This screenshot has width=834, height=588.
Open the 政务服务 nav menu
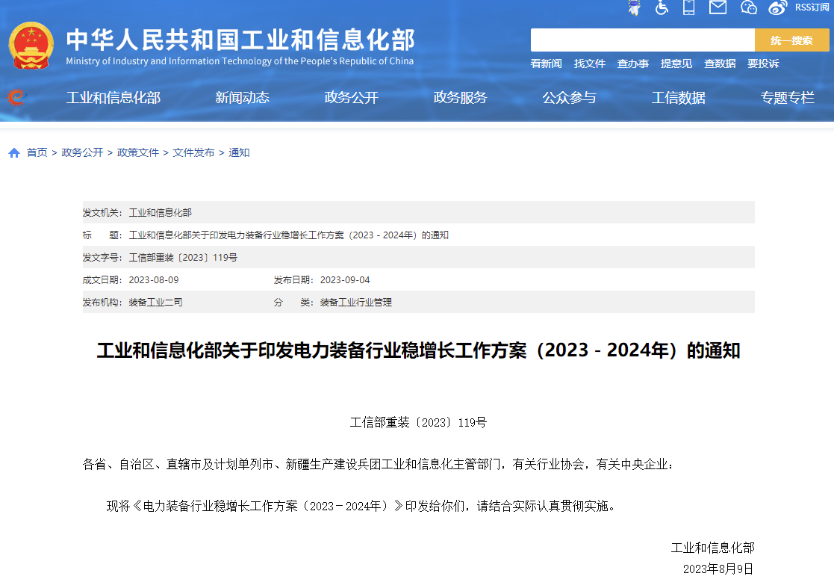[x=460, y=98]
